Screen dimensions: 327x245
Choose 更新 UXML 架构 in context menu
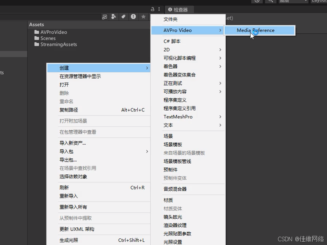point(98,229)
